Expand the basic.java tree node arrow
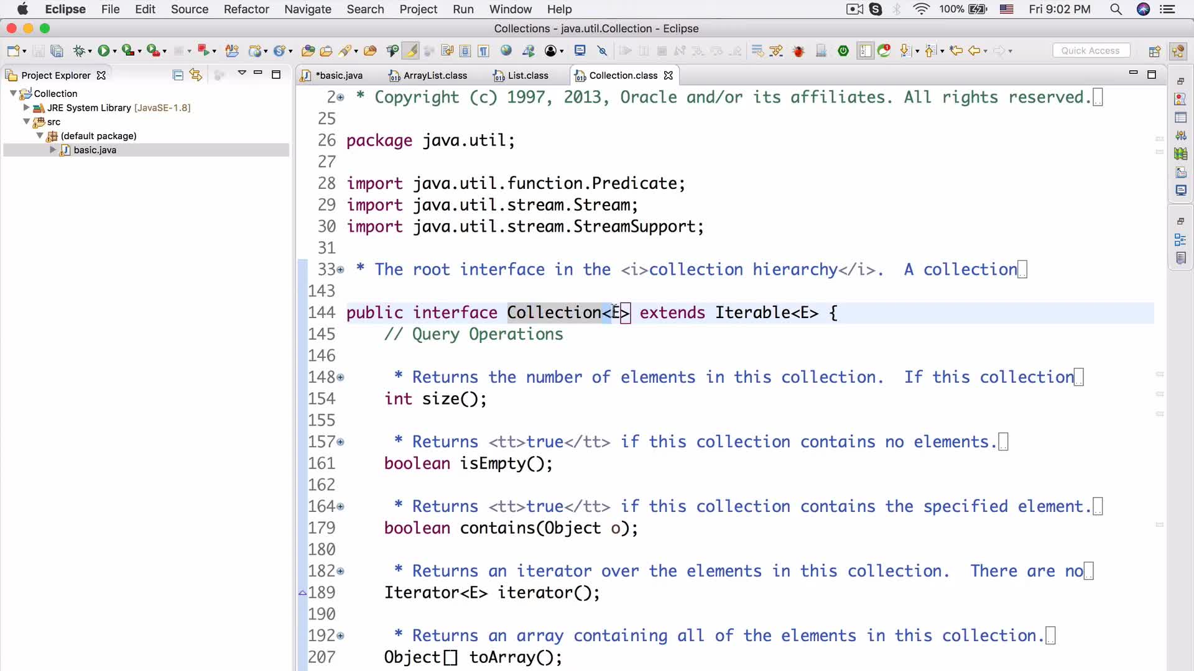 pos(53,150)
